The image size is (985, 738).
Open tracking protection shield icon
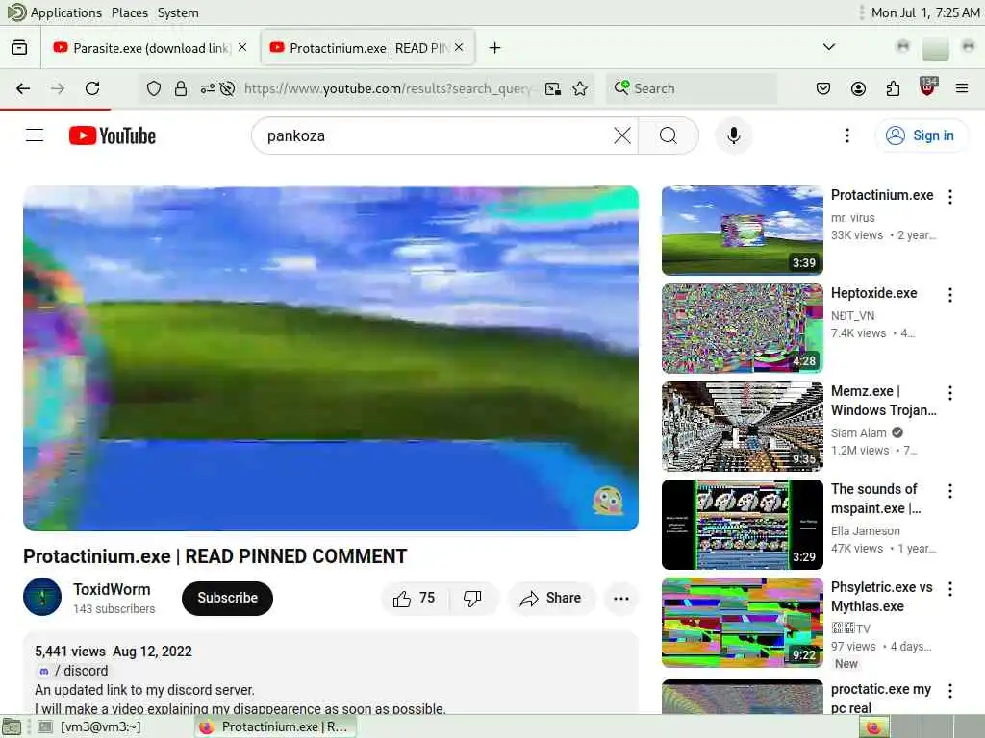click(154, 88)
